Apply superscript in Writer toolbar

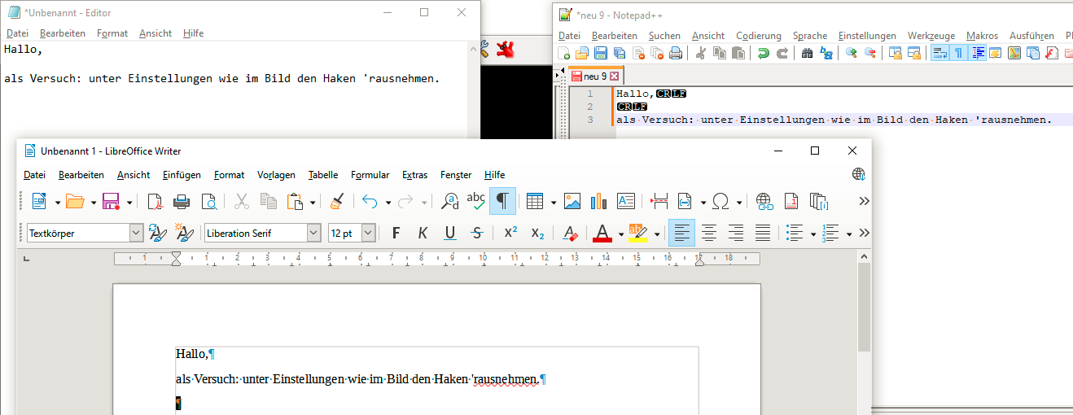tap(510, 233)
